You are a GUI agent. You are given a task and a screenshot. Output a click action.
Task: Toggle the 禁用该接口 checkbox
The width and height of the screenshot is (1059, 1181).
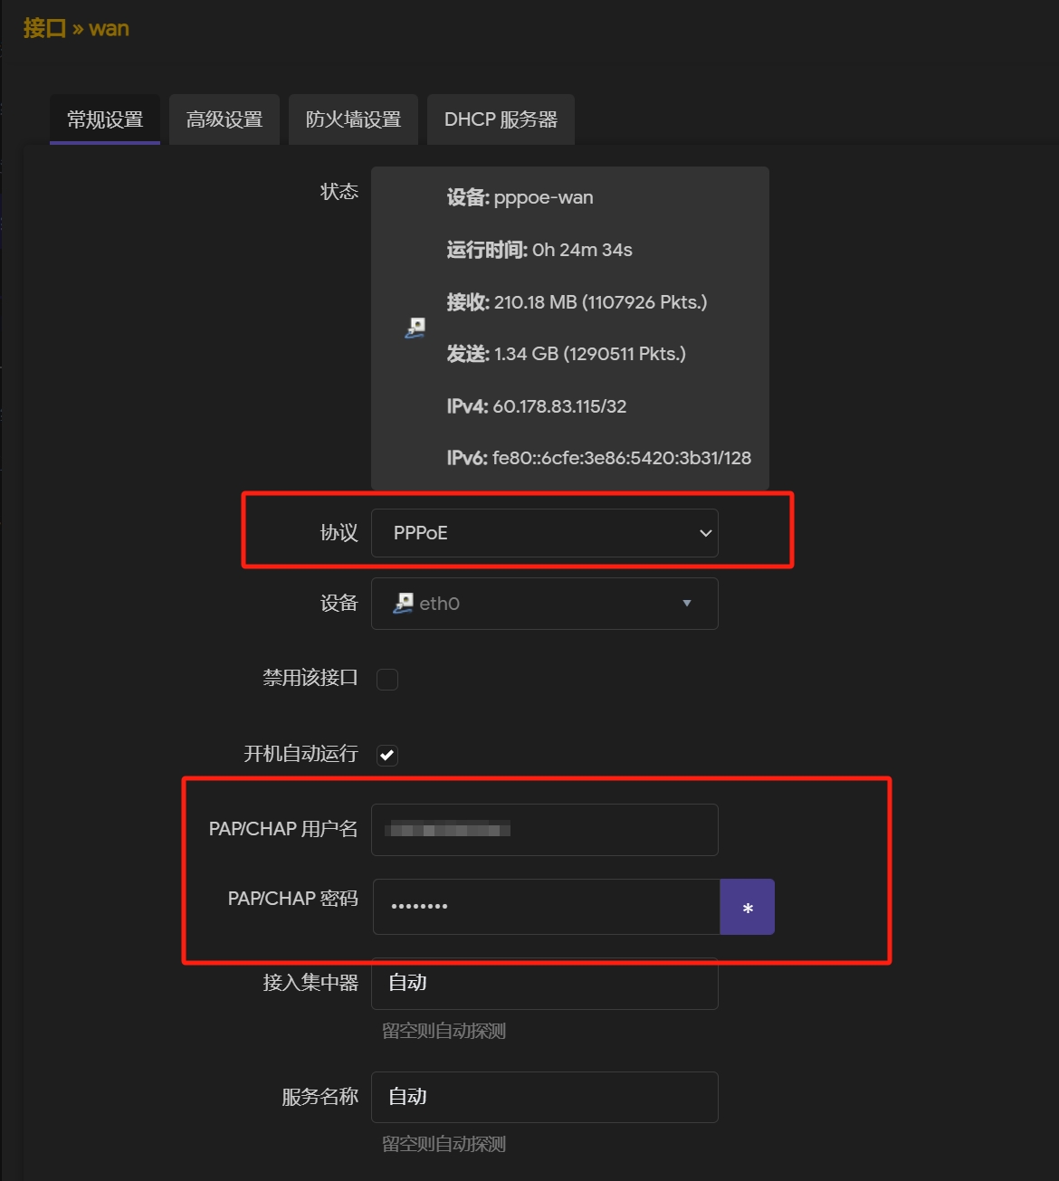pos(387,679)
